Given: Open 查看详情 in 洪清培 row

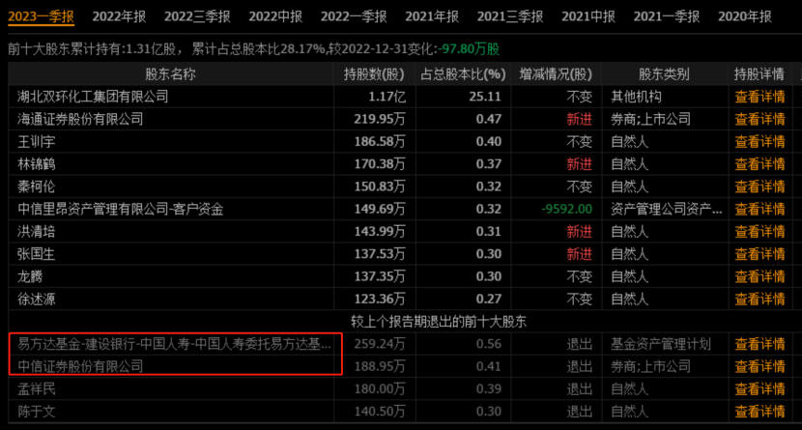Looking at the screenshot, I should [759, 232].
